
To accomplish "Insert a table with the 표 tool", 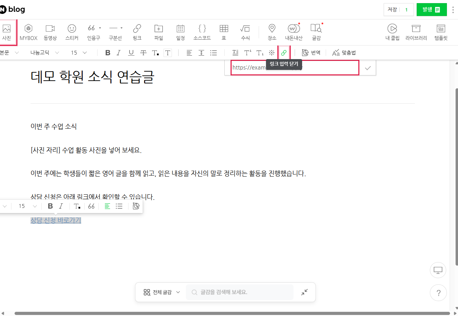I will [224, 32].
